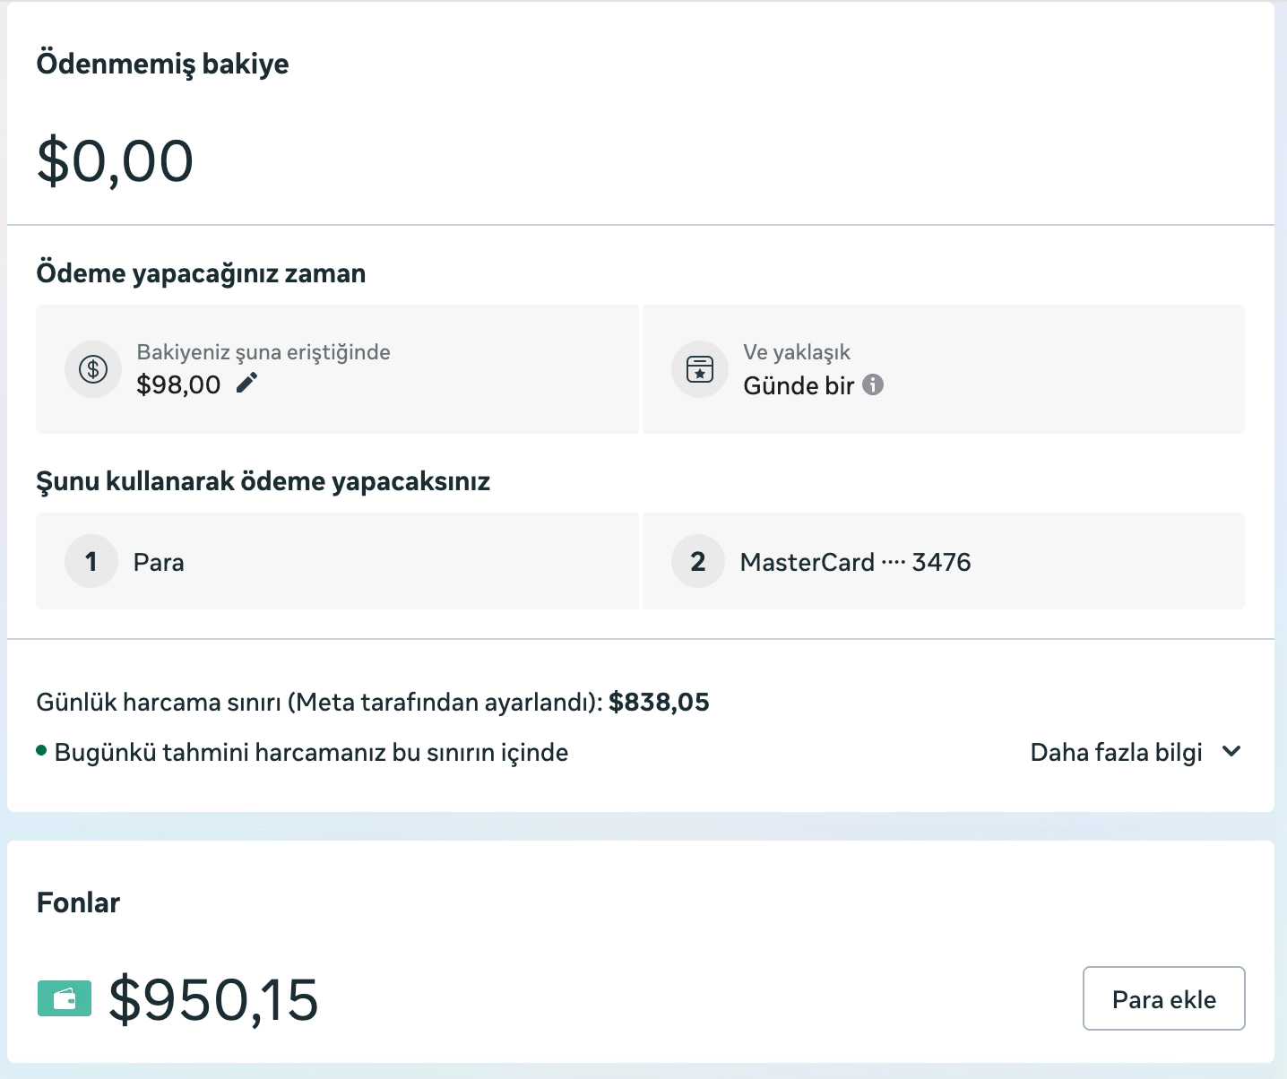This screenshot has height=1079, width=1287.
Task: Click the $838,05 daily spending limit value
Action: [x=659, y=702]
